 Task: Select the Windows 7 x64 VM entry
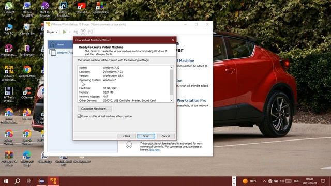pos(61,53)
